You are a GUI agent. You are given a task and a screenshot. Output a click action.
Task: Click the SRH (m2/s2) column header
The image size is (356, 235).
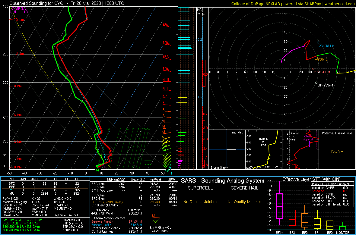(x=116, y=179)
